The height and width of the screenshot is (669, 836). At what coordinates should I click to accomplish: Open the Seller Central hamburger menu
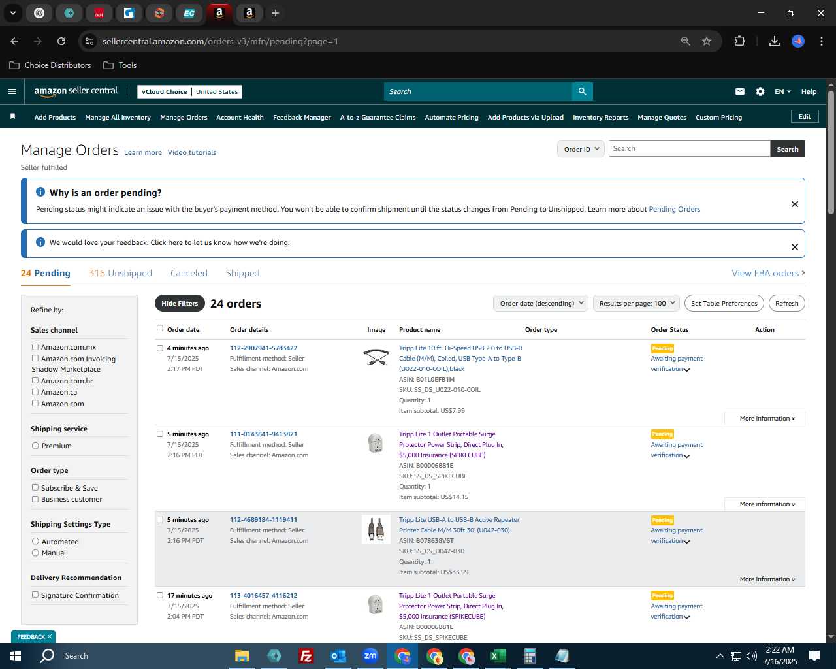12,91
